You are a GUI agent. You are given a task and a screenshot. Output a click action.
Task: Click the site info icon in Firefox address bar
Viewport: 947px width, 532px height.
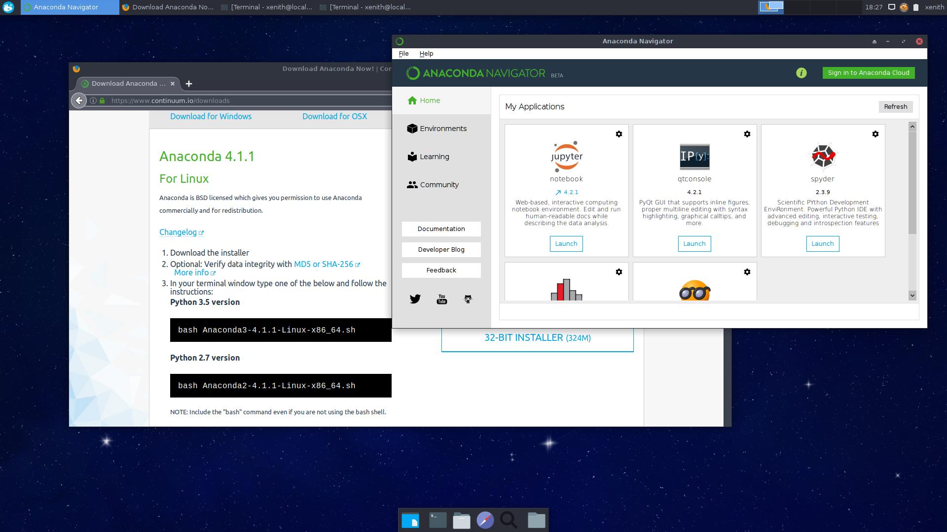click(93, 100)
